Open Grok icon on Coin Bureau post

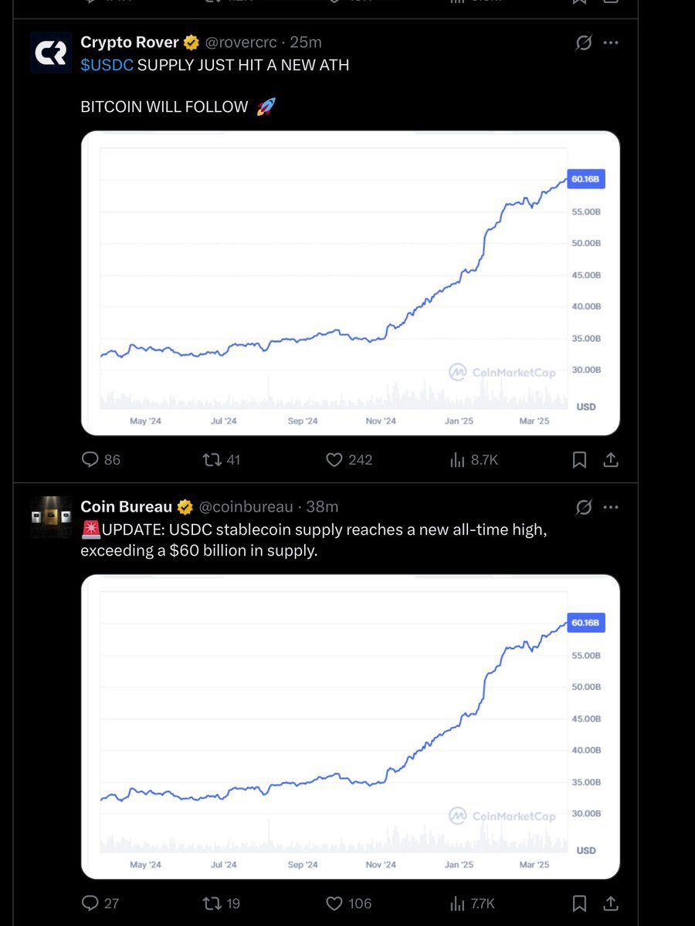pos(584,507)
